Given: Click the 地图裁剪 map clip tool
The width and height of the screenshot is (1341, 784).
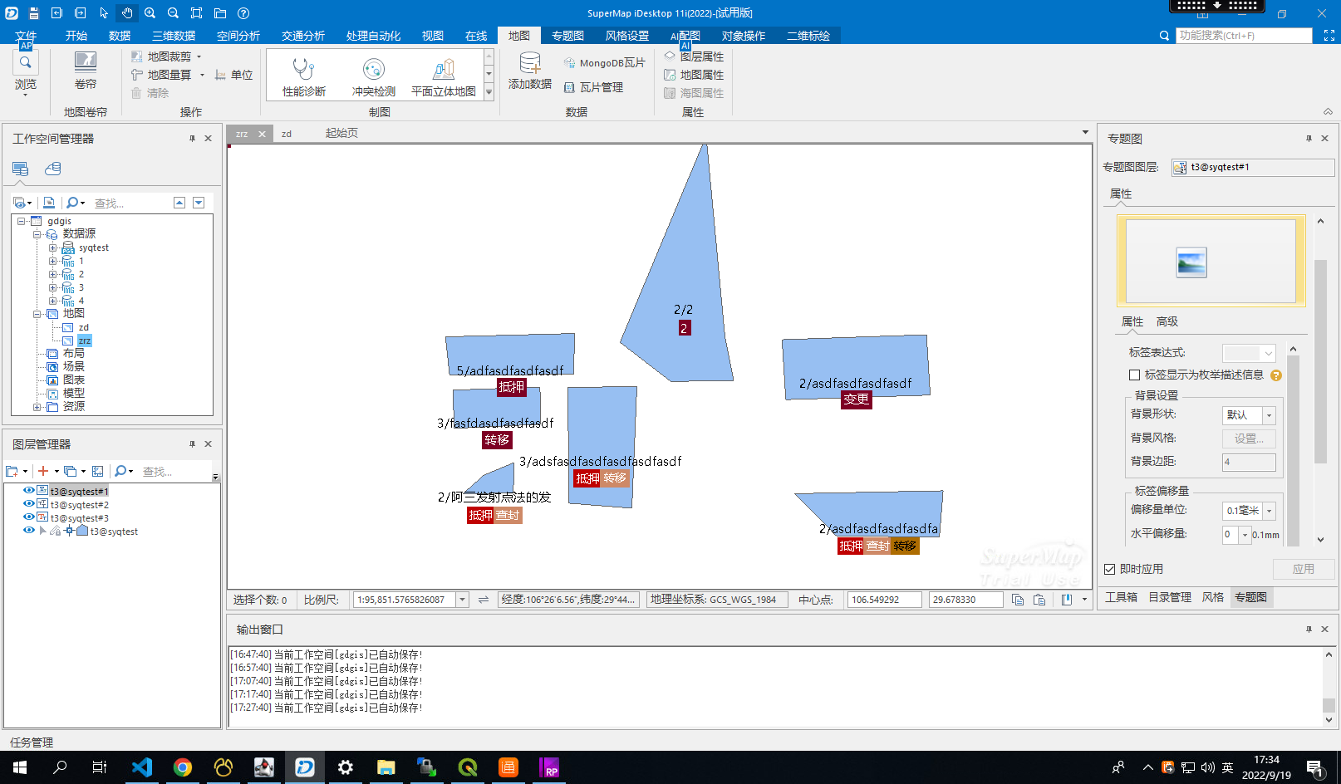Looking at the screenshot, I should 166,56.
